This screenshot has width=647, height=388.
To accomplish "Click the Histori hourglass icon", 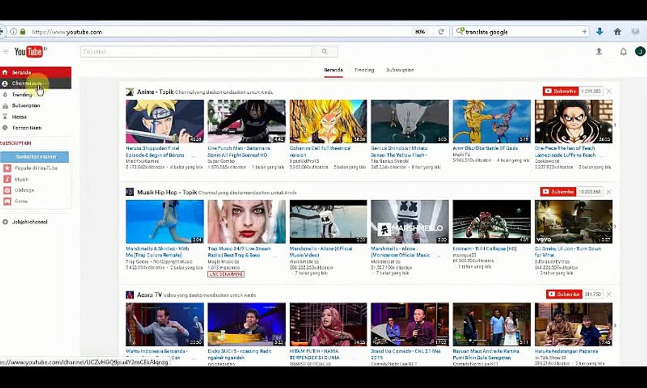I will pos(5,117).
